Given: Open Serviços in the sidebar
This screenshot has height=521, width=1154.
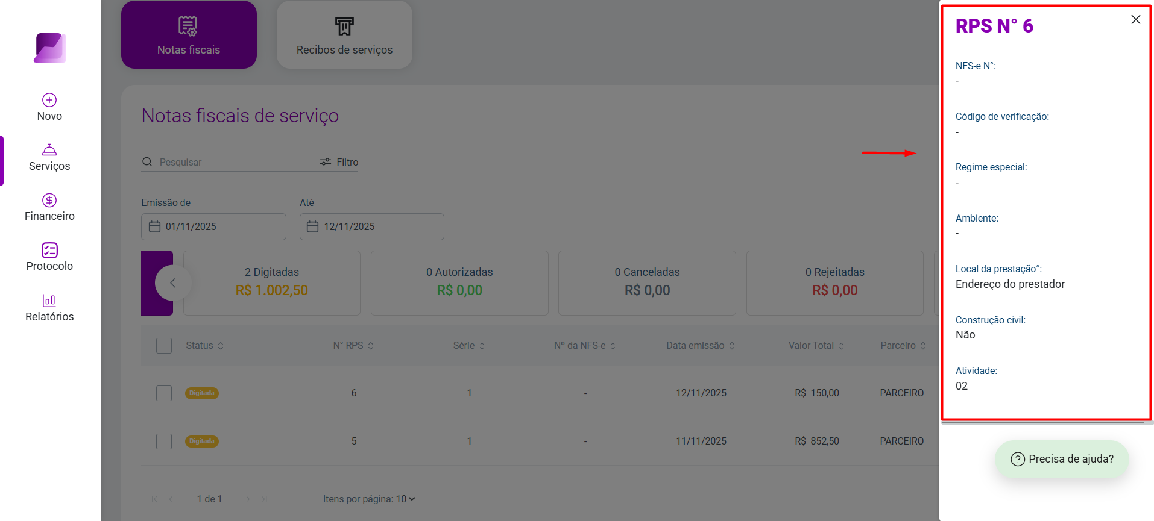Looking at the screenshot, I should [x=49, y=158].
